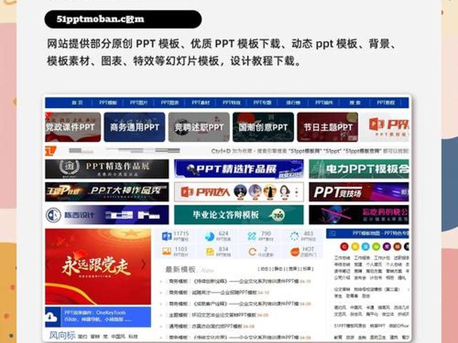Screen dimensions: 458x343
Task: Show previous slide on 永远跟党走 carousel
Action: [x=49, y=265]
